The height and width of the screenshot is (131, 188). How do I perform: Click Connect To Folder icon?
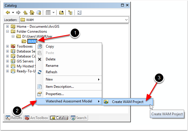[61, 13]
